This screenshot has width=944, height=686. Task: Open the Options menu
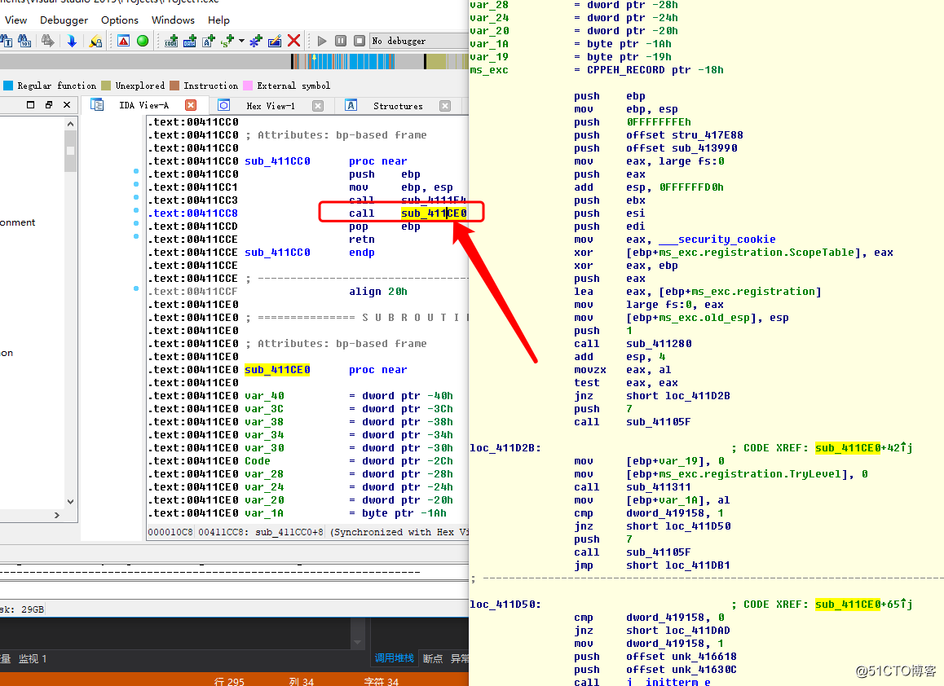tap(120, 20)
